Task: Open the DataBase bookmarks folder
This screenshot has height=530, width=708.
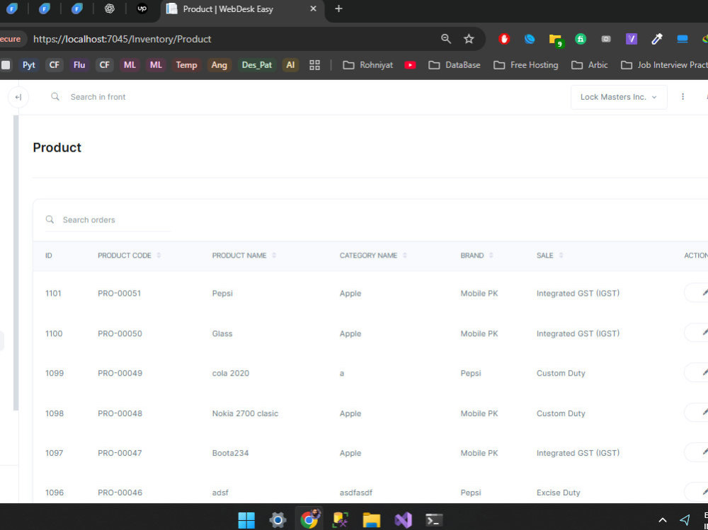Action: 455,65
